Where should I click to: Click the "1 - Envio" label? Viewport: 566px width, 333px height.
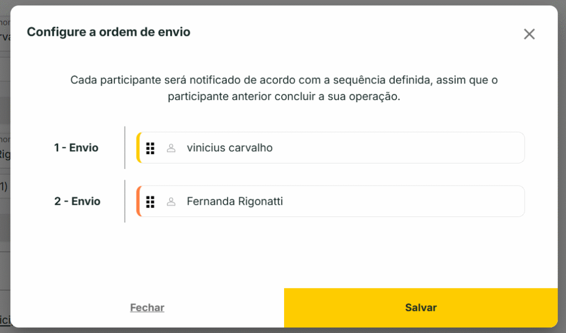[76, 148]
